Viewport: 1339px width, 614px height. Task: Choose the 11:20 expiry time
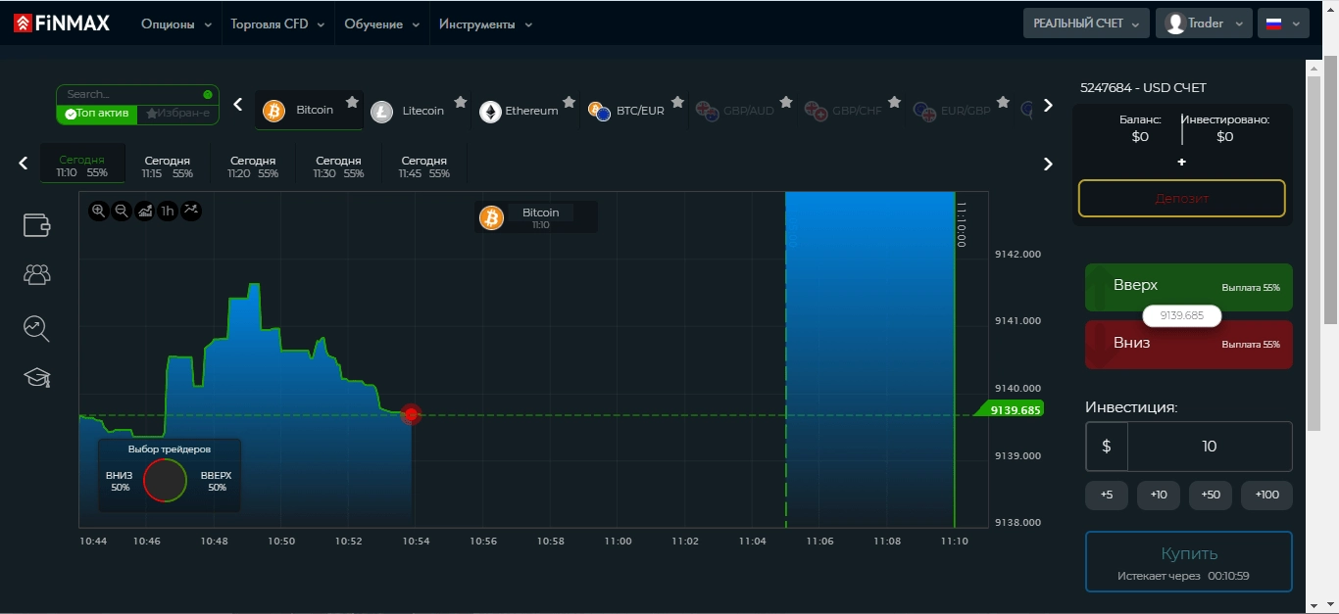point(252,166)
